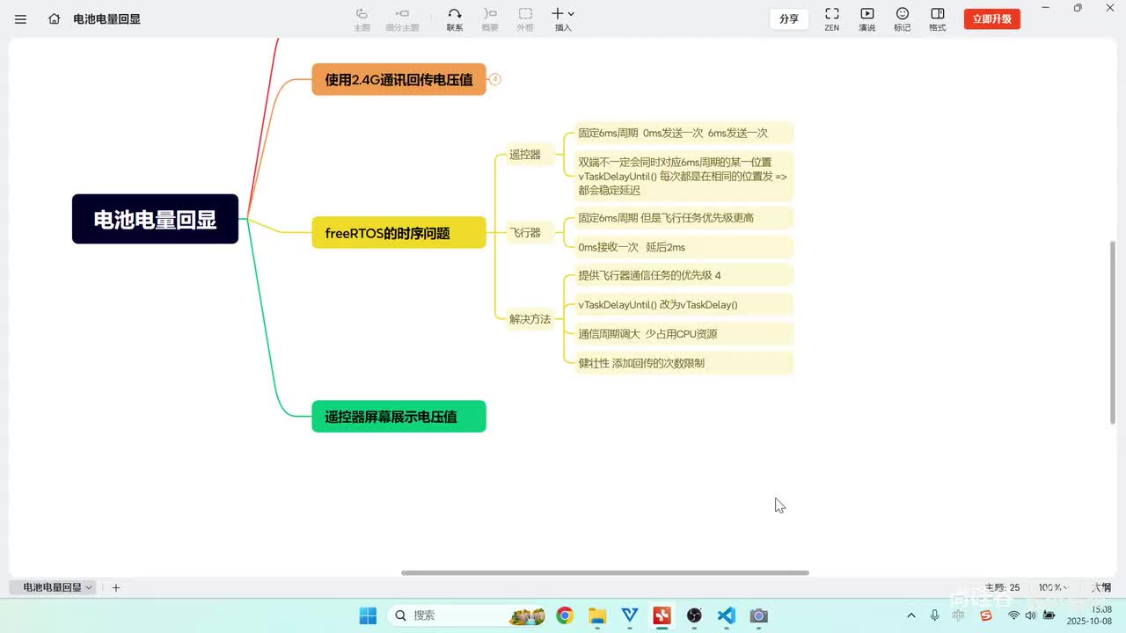Open the 100% zoom level dropdown
Viewport: 1126px width, 633px height.
[x=1052, y=587]
